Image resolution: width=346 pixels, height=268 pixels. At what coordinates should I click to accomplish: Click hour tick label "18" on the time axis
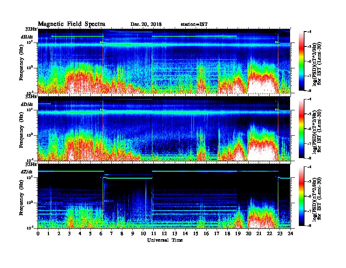coord(227,233)
